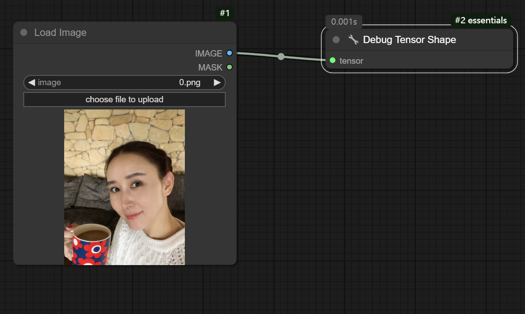Click the #1 node ID badge
The height and width of the screenshot is (314, 525).
[x=225, y=13]
